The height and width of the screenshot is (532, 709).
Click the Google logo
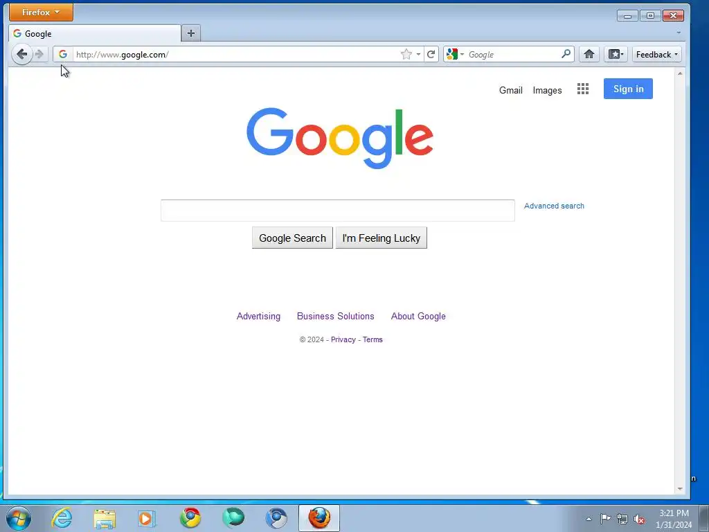(x=339, y=138)
